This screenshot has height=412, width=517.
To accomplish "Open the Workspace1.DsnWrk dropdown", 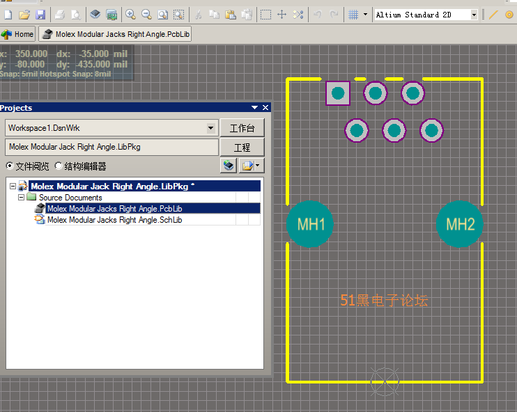I will (210, 128).
